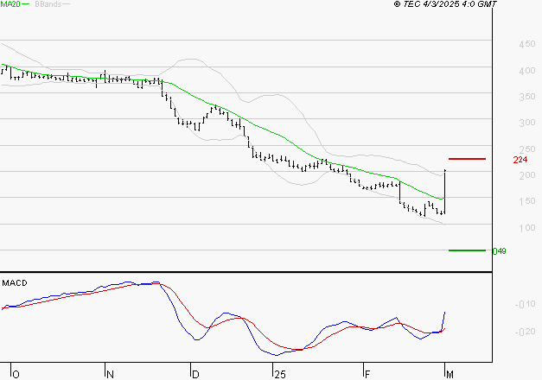Click the TEC copyright timestamp text
The width and height of the screenshot is (542, 380).
click(445, 4)
